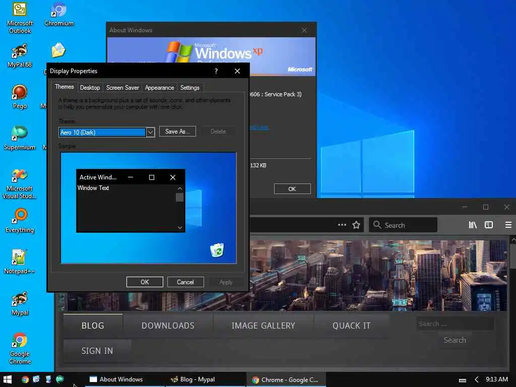The height and width of the screenshot is (387, 516).
Task: Click OK in About Windows dialog
Action: click(292, 189)
